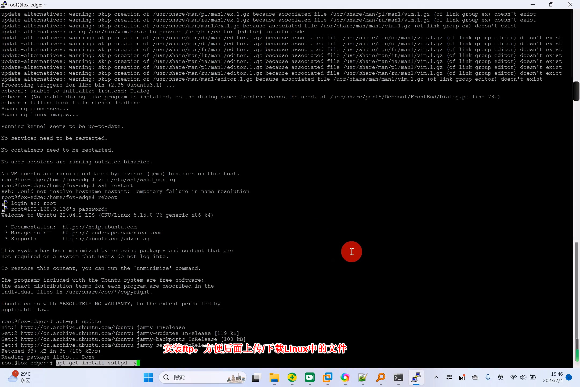The image size is (580, 387).
Task: Open the battery status icon
Action: tap(533, 378)
